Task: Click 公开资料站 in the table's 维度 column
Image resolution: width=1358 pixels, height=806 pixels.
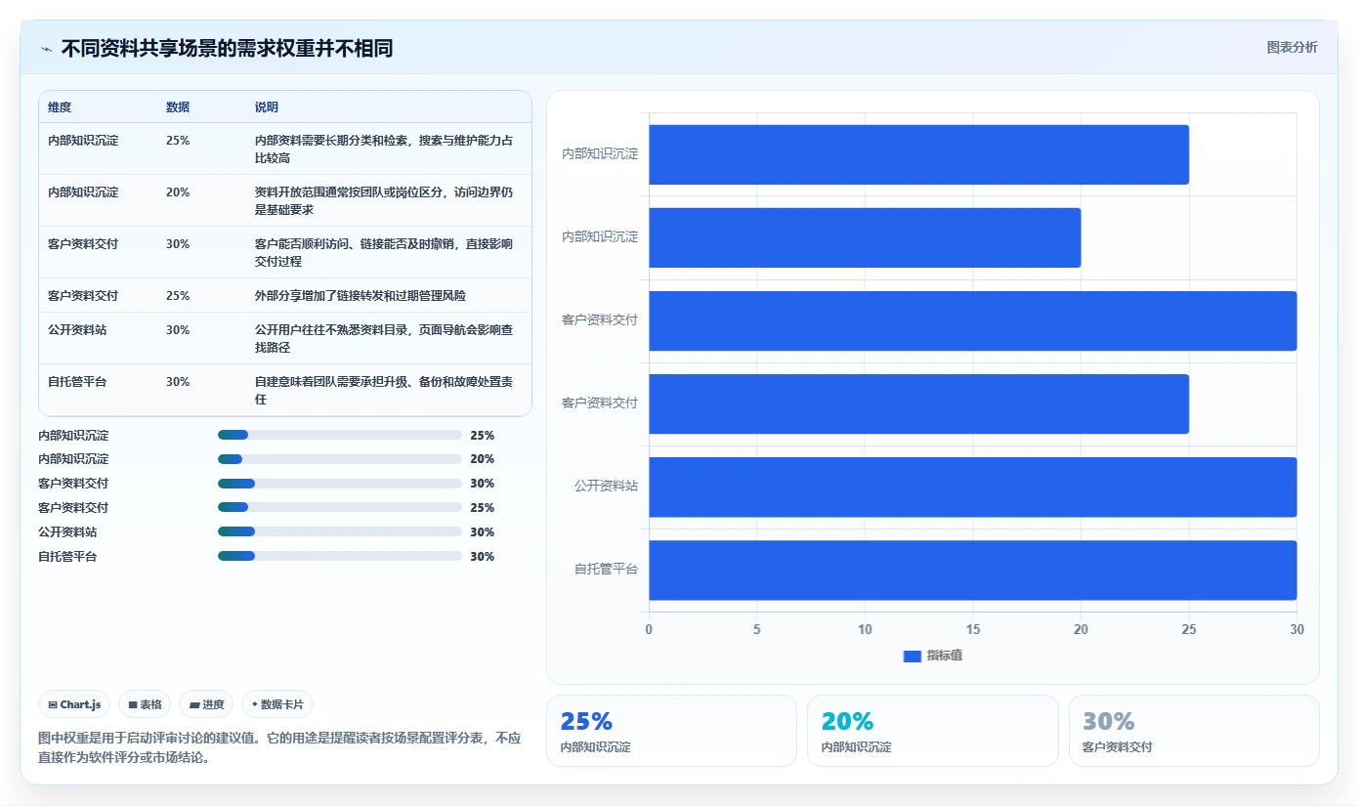Action: pos(77,330)
